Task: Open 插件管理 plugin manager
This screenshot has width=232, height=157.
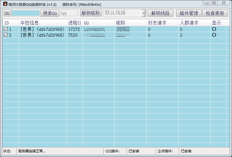Action: (189, 13)
